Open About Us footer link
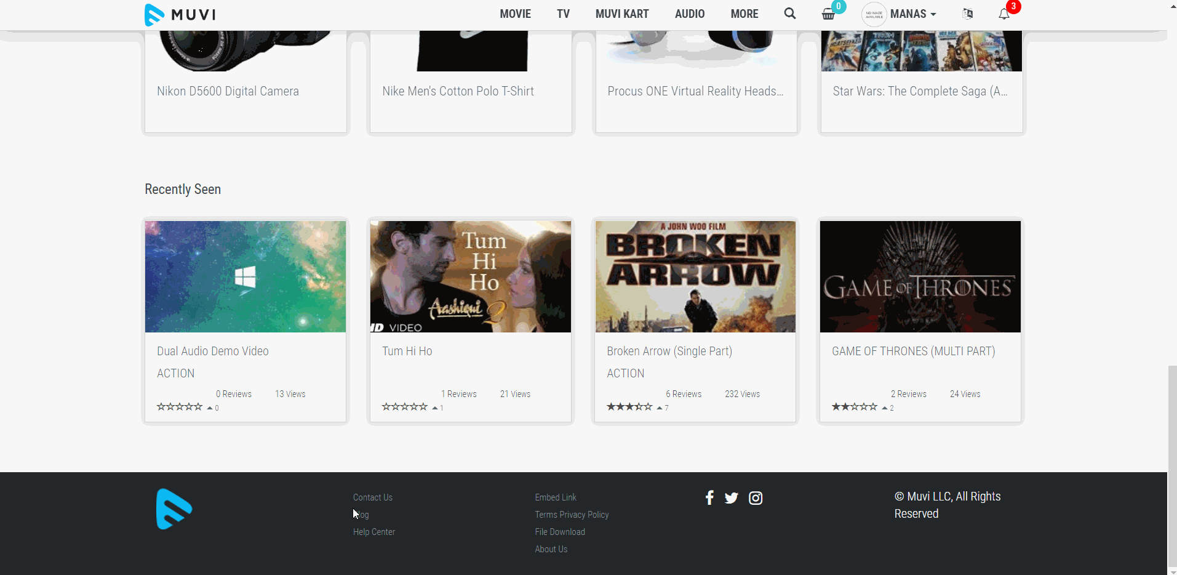1177x575 pixels. 551,549
